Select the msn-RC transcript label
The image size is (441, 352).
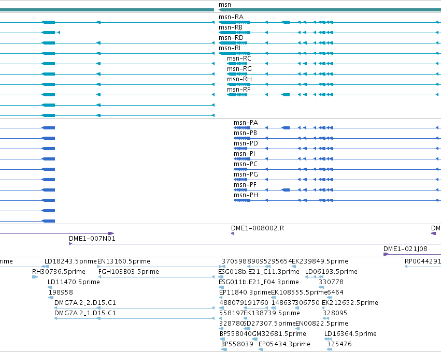(x=239, y=58)
